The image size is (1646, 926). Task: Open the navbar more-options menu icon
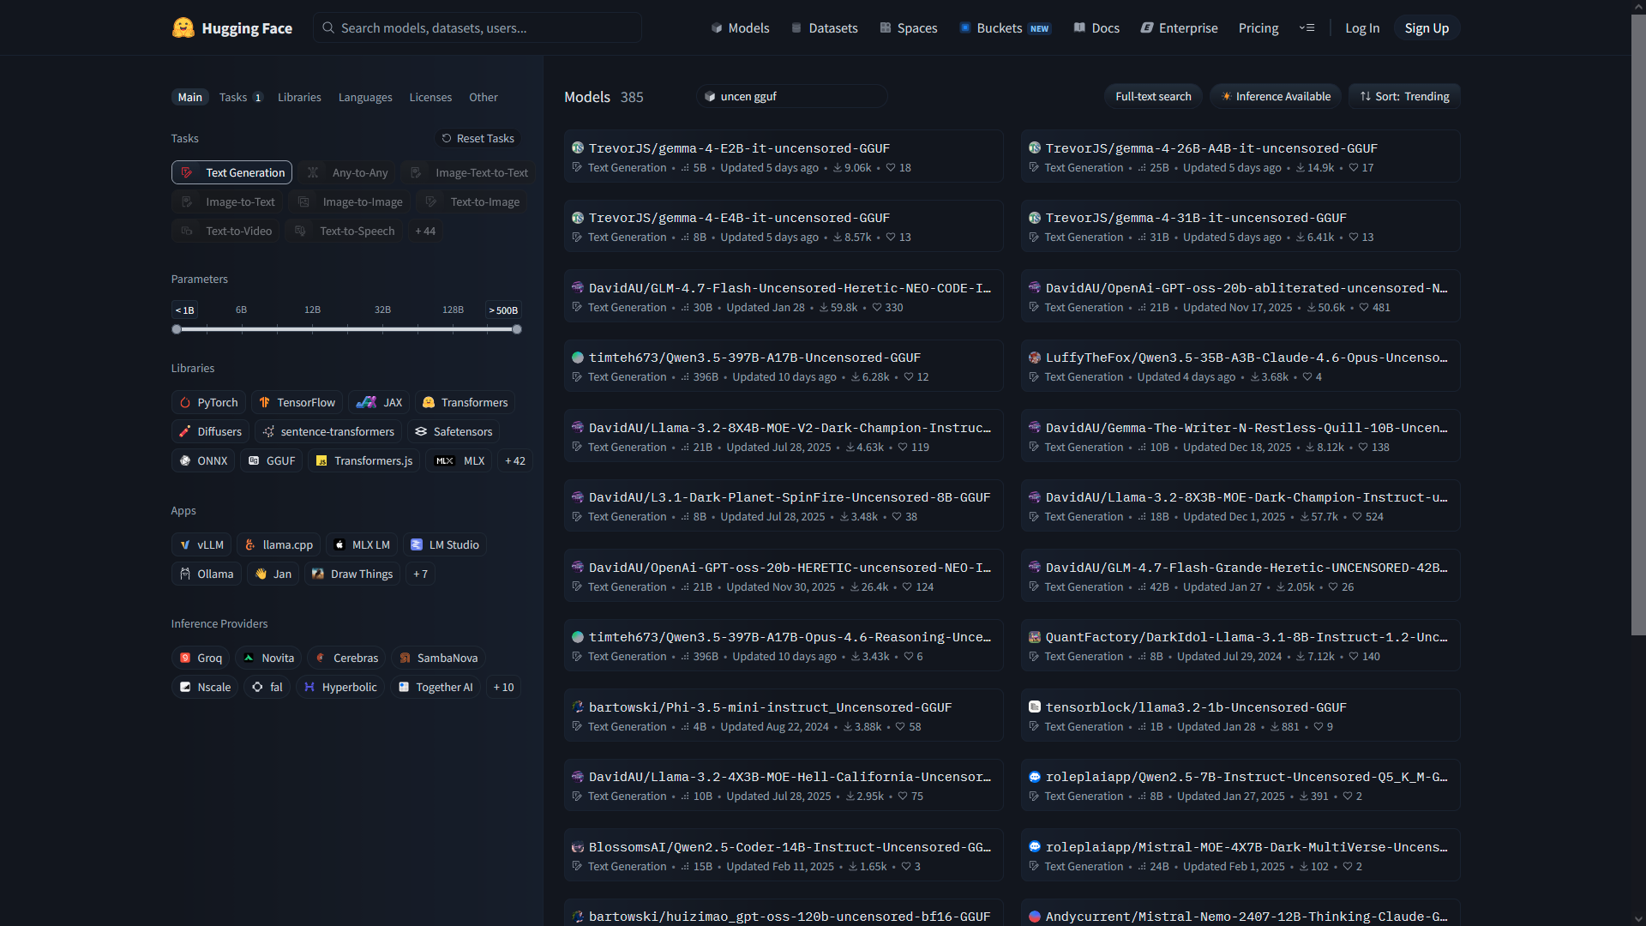coord(1307,28)
